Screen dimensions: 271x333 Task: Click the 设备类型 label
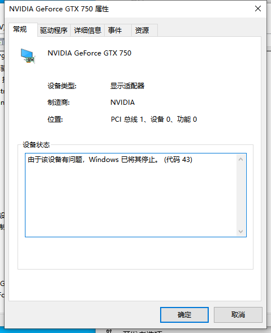[x=62, y=86]
